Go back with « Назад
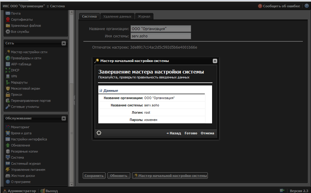This screenshot has width=311, height=193. [174, 133]
